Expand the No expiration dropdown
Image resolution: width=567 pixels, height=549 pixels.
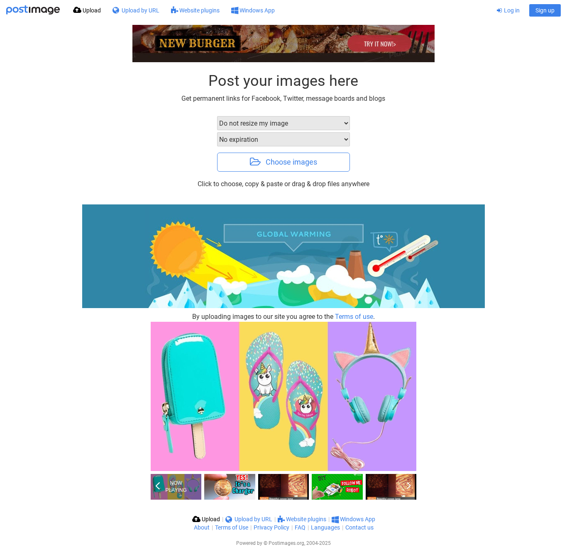point(283,139)
